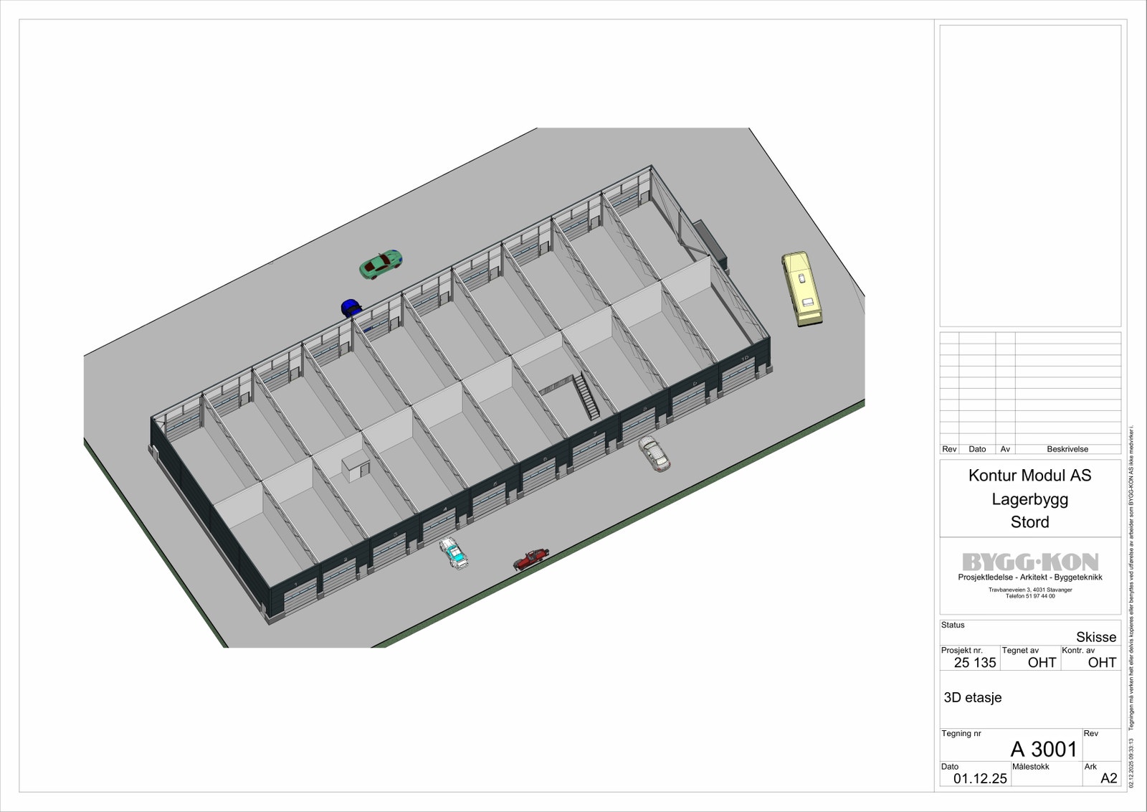
Task: Click the "Tegnet av" label
Action: (1020, 650)
